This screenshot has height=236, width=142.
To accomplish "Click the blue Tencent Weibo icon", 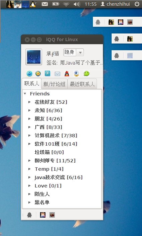I will point(48,74).
